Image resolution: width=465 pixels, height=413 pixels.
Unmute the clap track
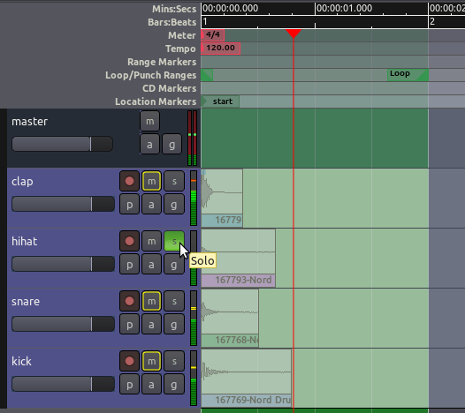pyautogui.click(x=151, y=181)
